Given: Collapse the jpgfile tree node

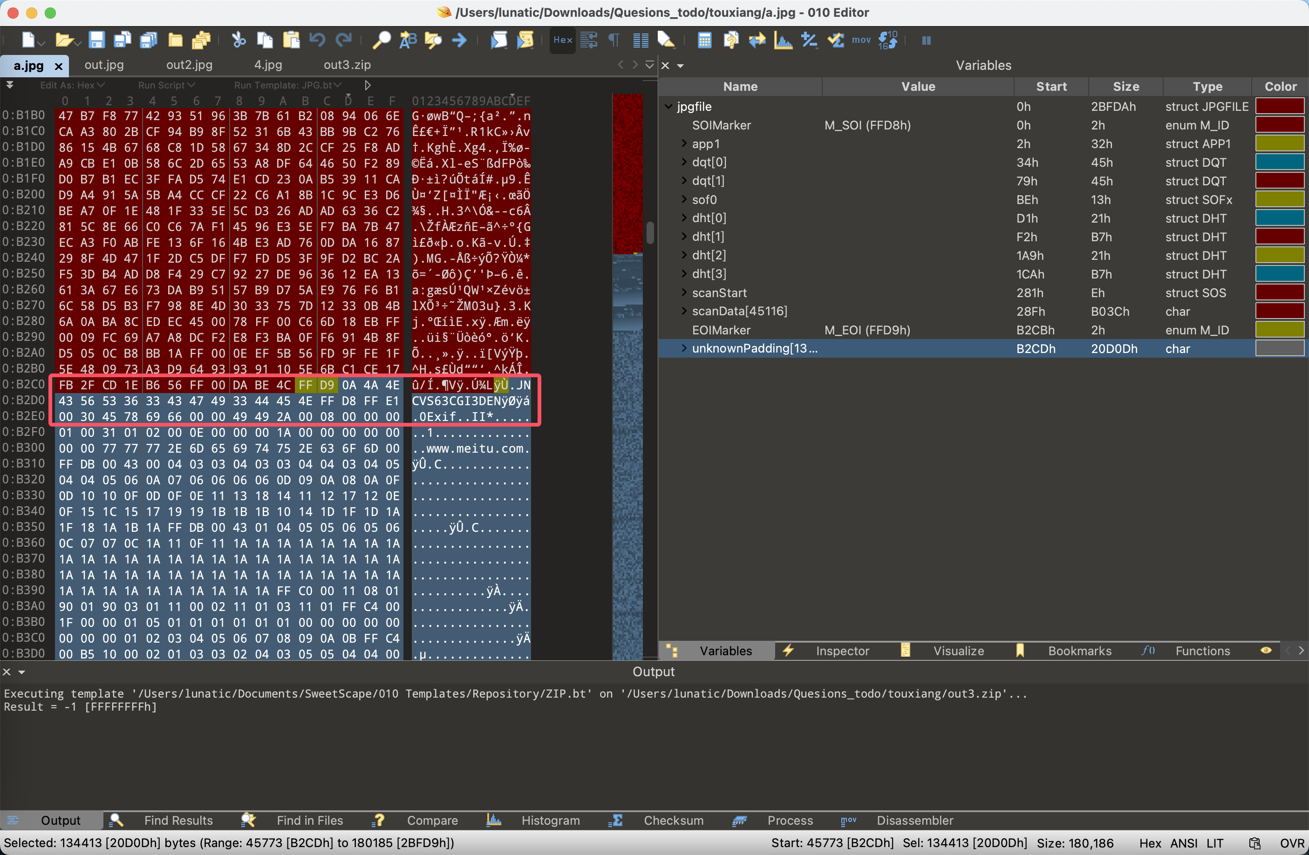Looking at the screenshot, I should (x=668, y=106).
